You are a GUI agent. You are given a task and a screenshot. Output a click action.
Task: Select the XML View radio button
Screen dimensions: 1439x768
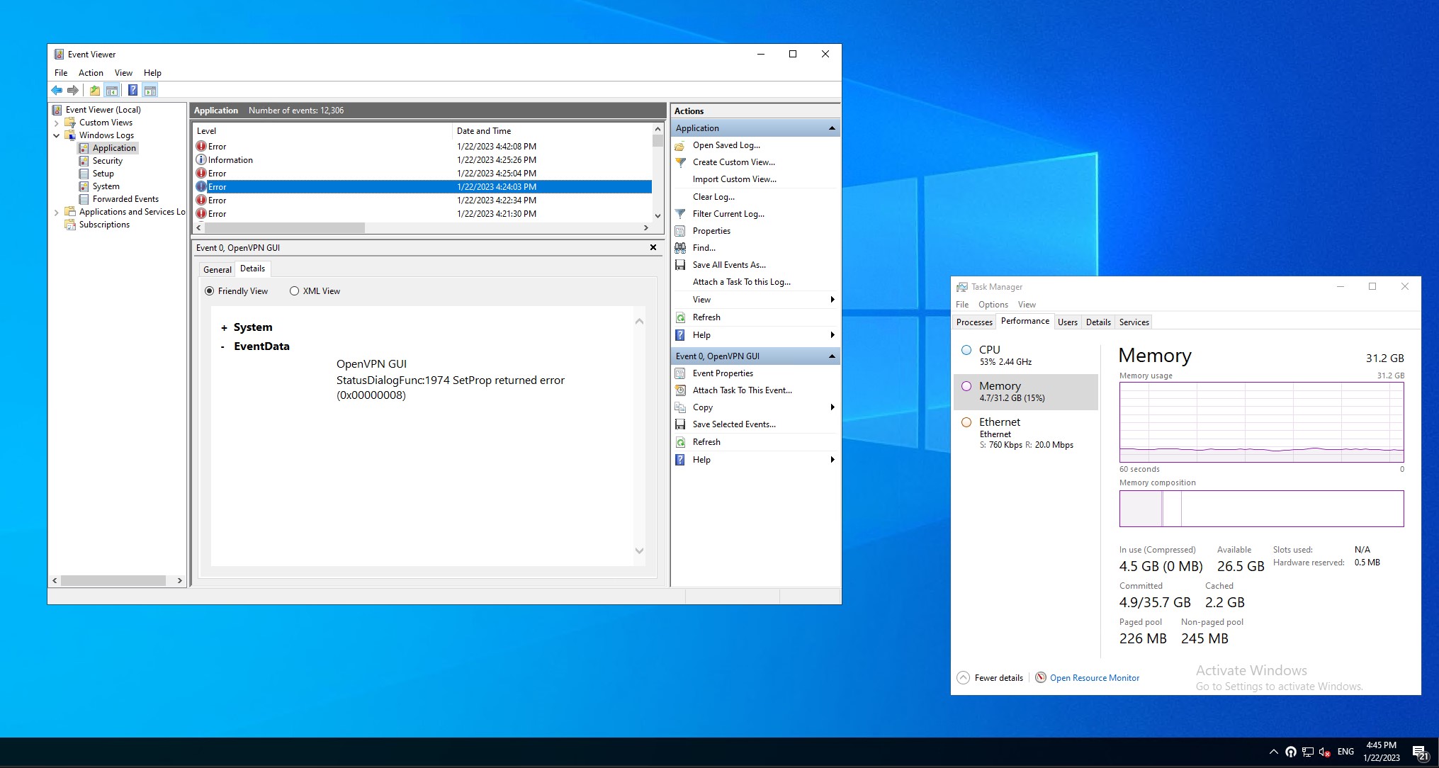click(x=294, y=291)
